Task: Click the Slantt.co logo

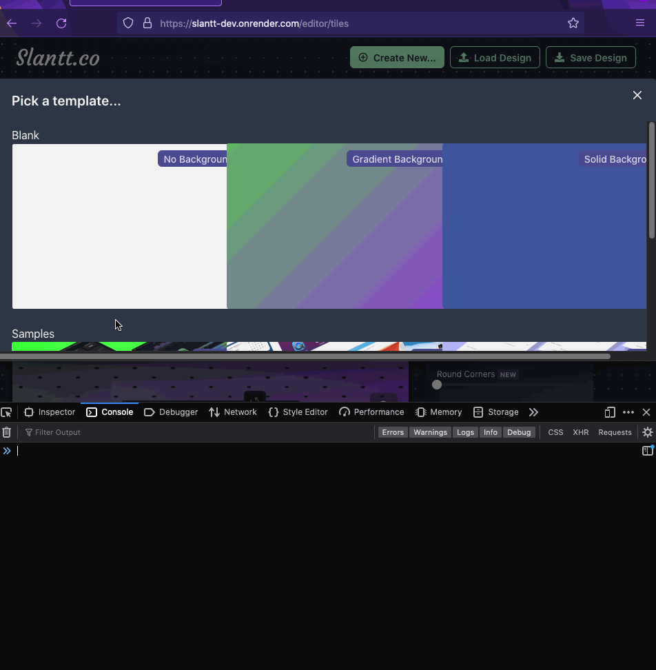Action: point(58,58)
